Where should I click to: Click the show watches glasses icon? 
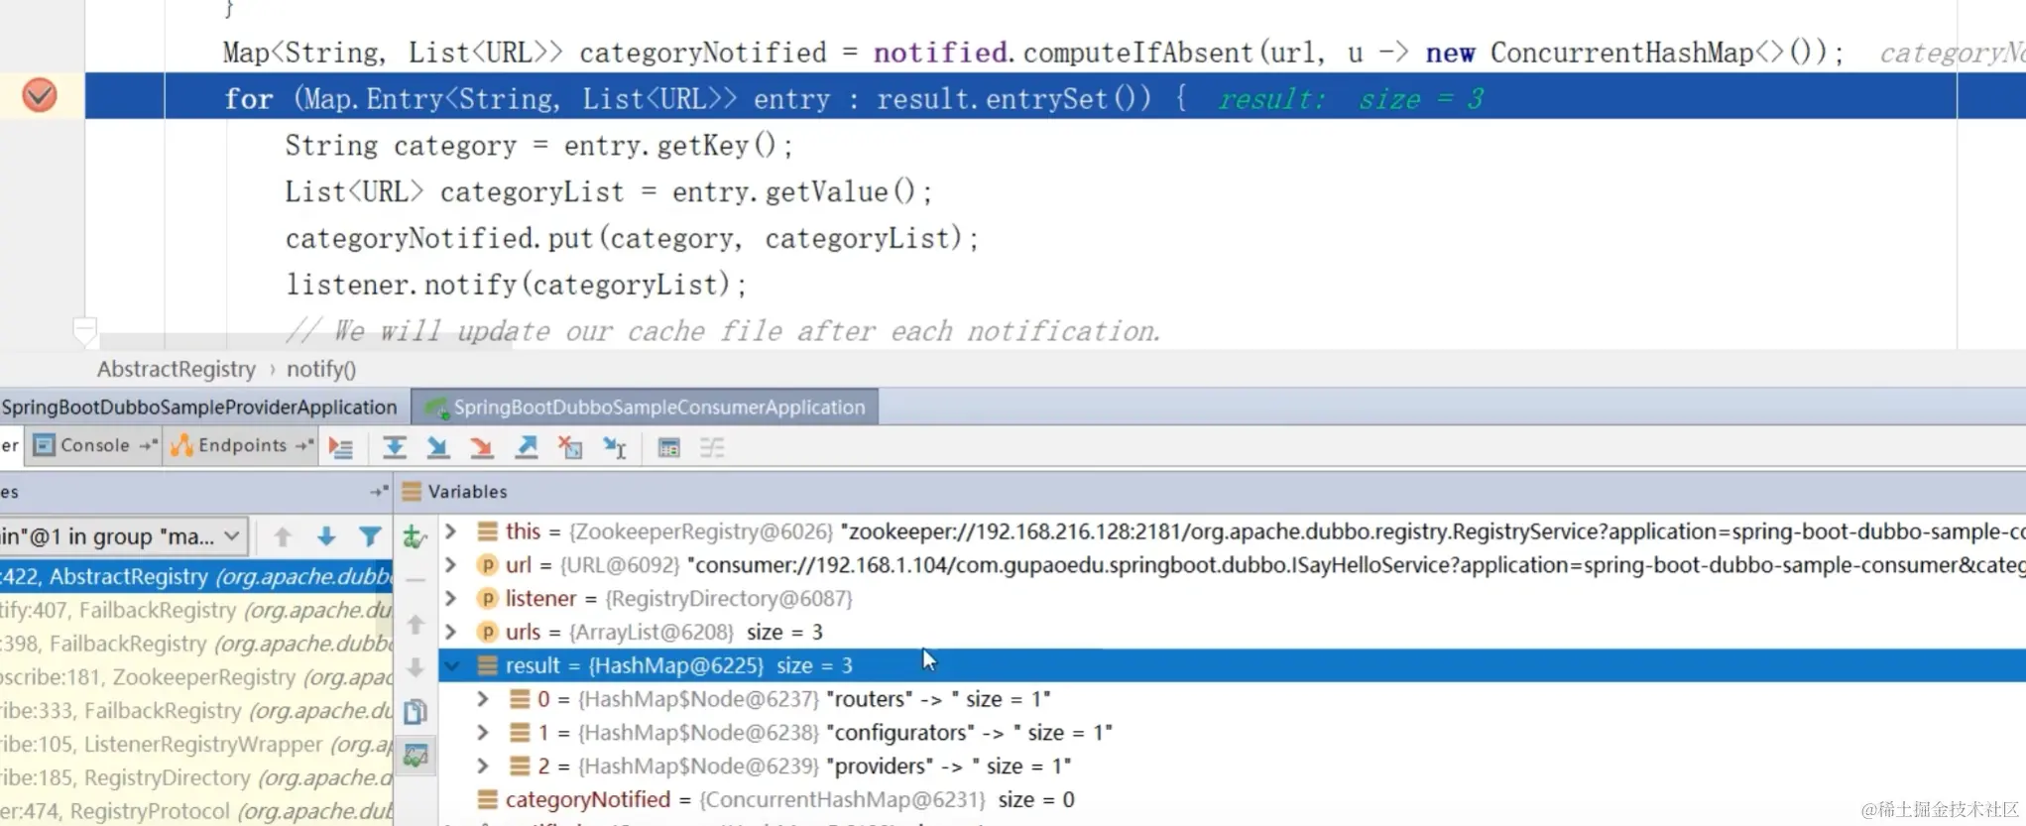pyautogui.click(x=416, y=756)
